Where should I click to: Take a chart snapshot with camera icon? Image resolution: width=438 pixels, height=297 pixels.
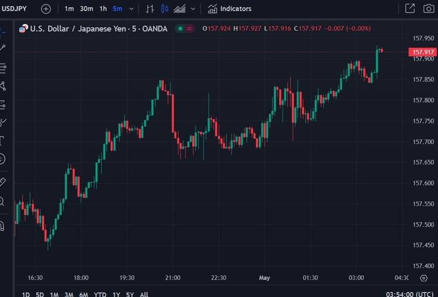(428, 8)
